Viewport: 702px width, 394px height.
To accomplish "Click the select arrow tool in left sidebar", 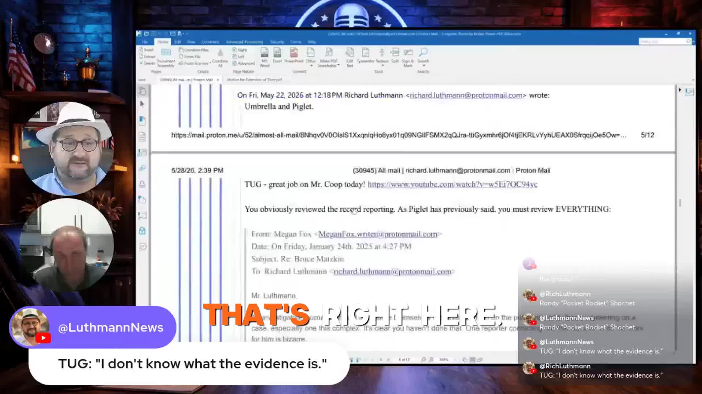I will [142, 104].
